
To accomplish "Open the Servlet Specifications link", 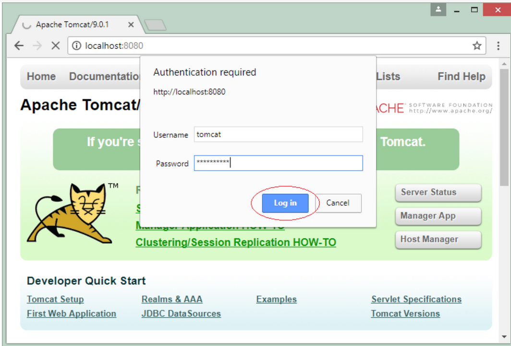I will (416, 299).
